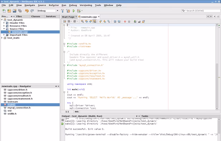The image size is (221, 141).
Task: Expand the Header Files folder
Action: pos(4,23)
